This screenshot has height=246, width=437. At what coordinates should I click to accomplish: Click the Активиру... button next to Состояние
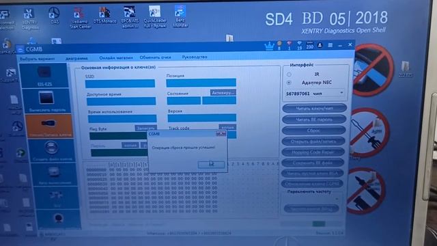click(223, 93)
